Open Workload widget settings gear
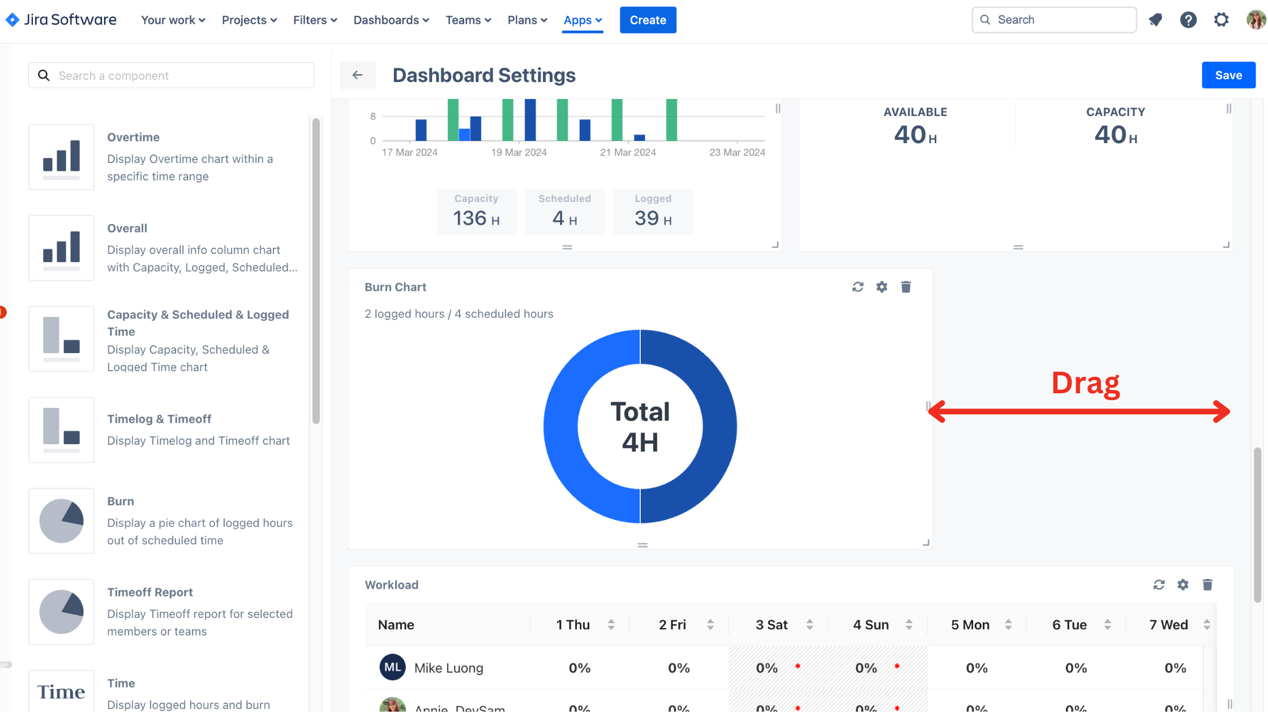Viewport: 1268px width, 713px height. click(1183, 585)
